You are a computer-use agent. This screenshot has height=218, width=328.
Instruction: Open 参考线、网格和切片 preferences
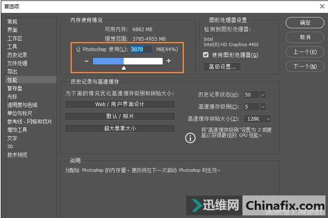(x=30, y=122)
